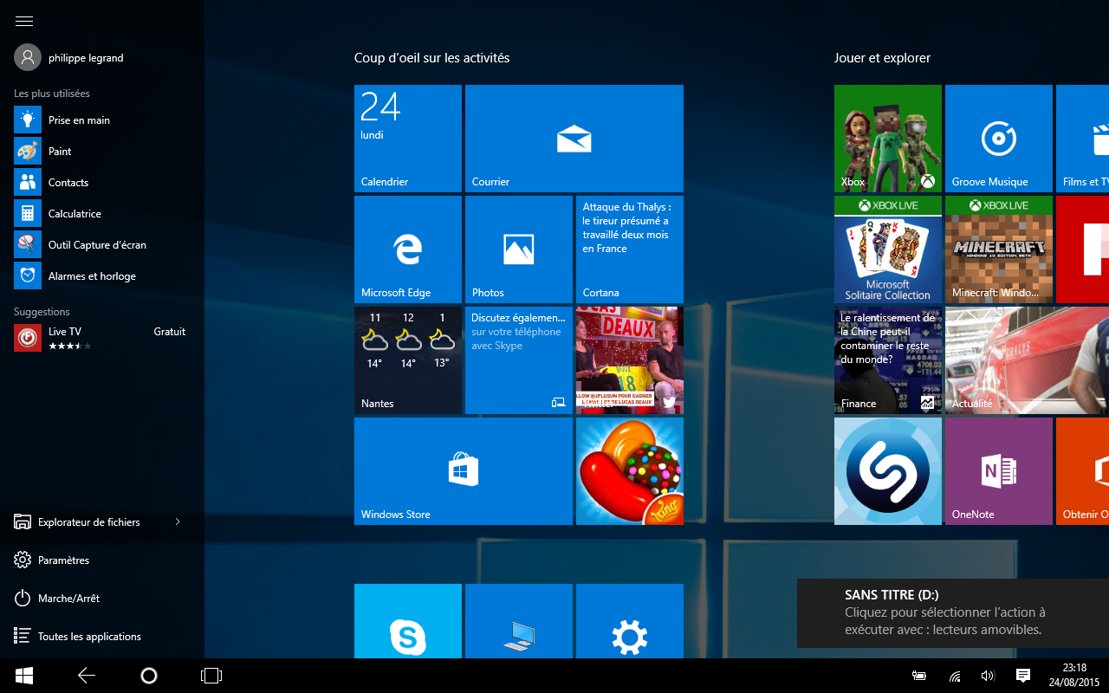Viewport: 1109px width, 693px height.
Task: Launch the Shazam tile
Action: [x=888, y=471]
